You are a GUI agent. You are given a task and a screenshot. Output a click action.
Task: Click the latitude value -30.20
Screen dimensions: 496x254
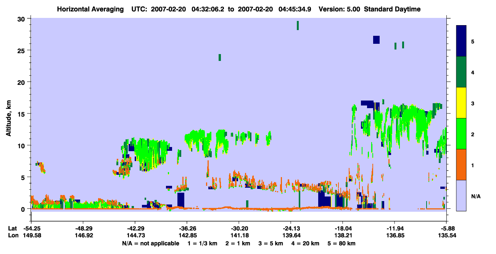[x=239, y=228]
